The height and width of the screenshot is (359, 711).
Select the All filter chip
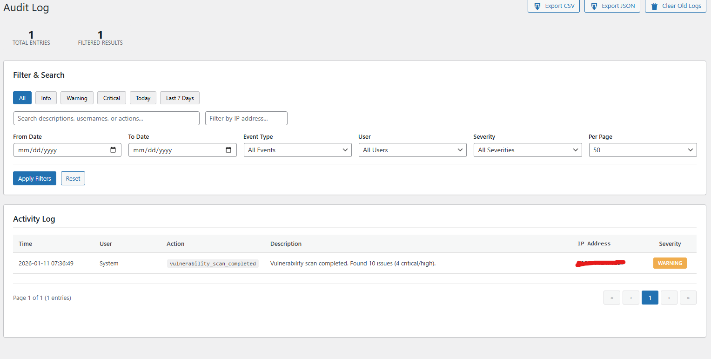22,98
